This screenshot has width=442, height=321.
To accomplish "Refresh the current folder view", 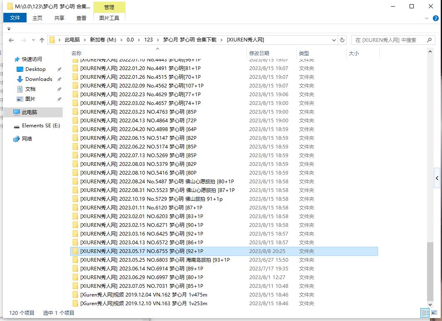I will 342,40.
